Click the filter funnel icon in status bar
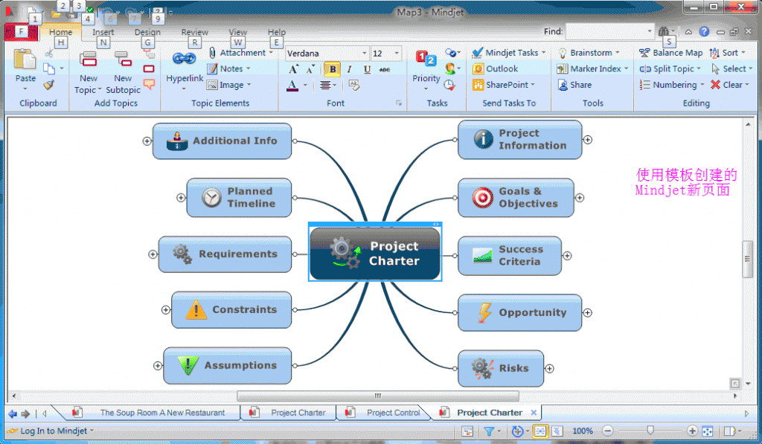Image resolution: width=762 pixels, height=444 pixels. tap(489, 431)
